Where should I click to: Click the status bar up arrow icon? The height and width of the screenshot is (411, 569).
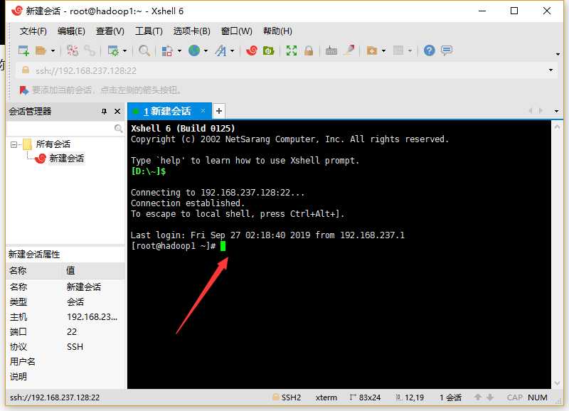478,397
